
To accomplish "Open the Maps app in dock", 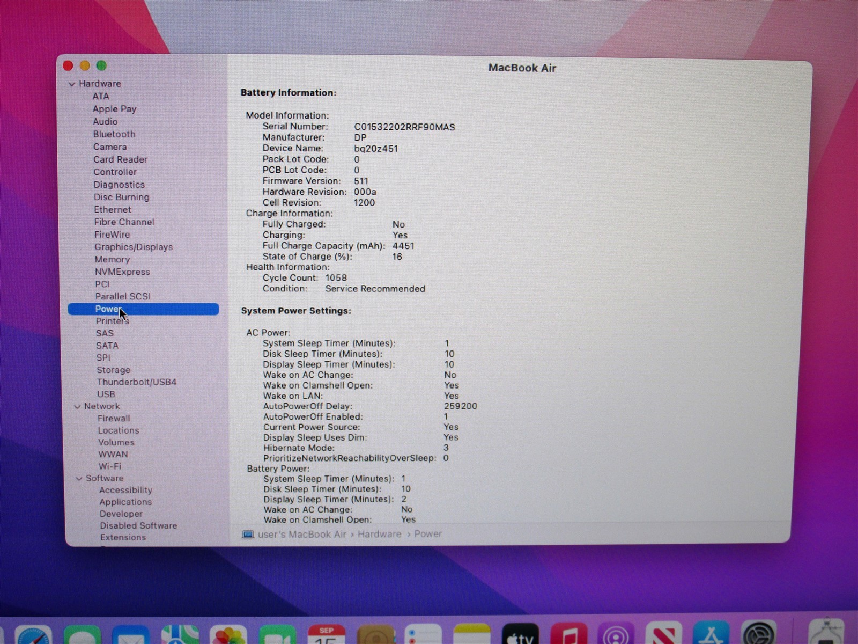I will pos(180,636).
